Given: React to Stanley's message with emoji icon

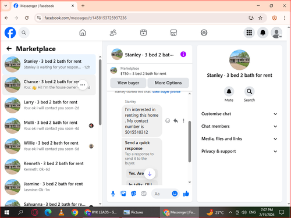Looking at the screenshot, I should (168, 121).
